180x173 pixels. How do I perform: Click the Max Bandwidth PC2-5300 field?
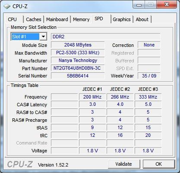point(78,53)
